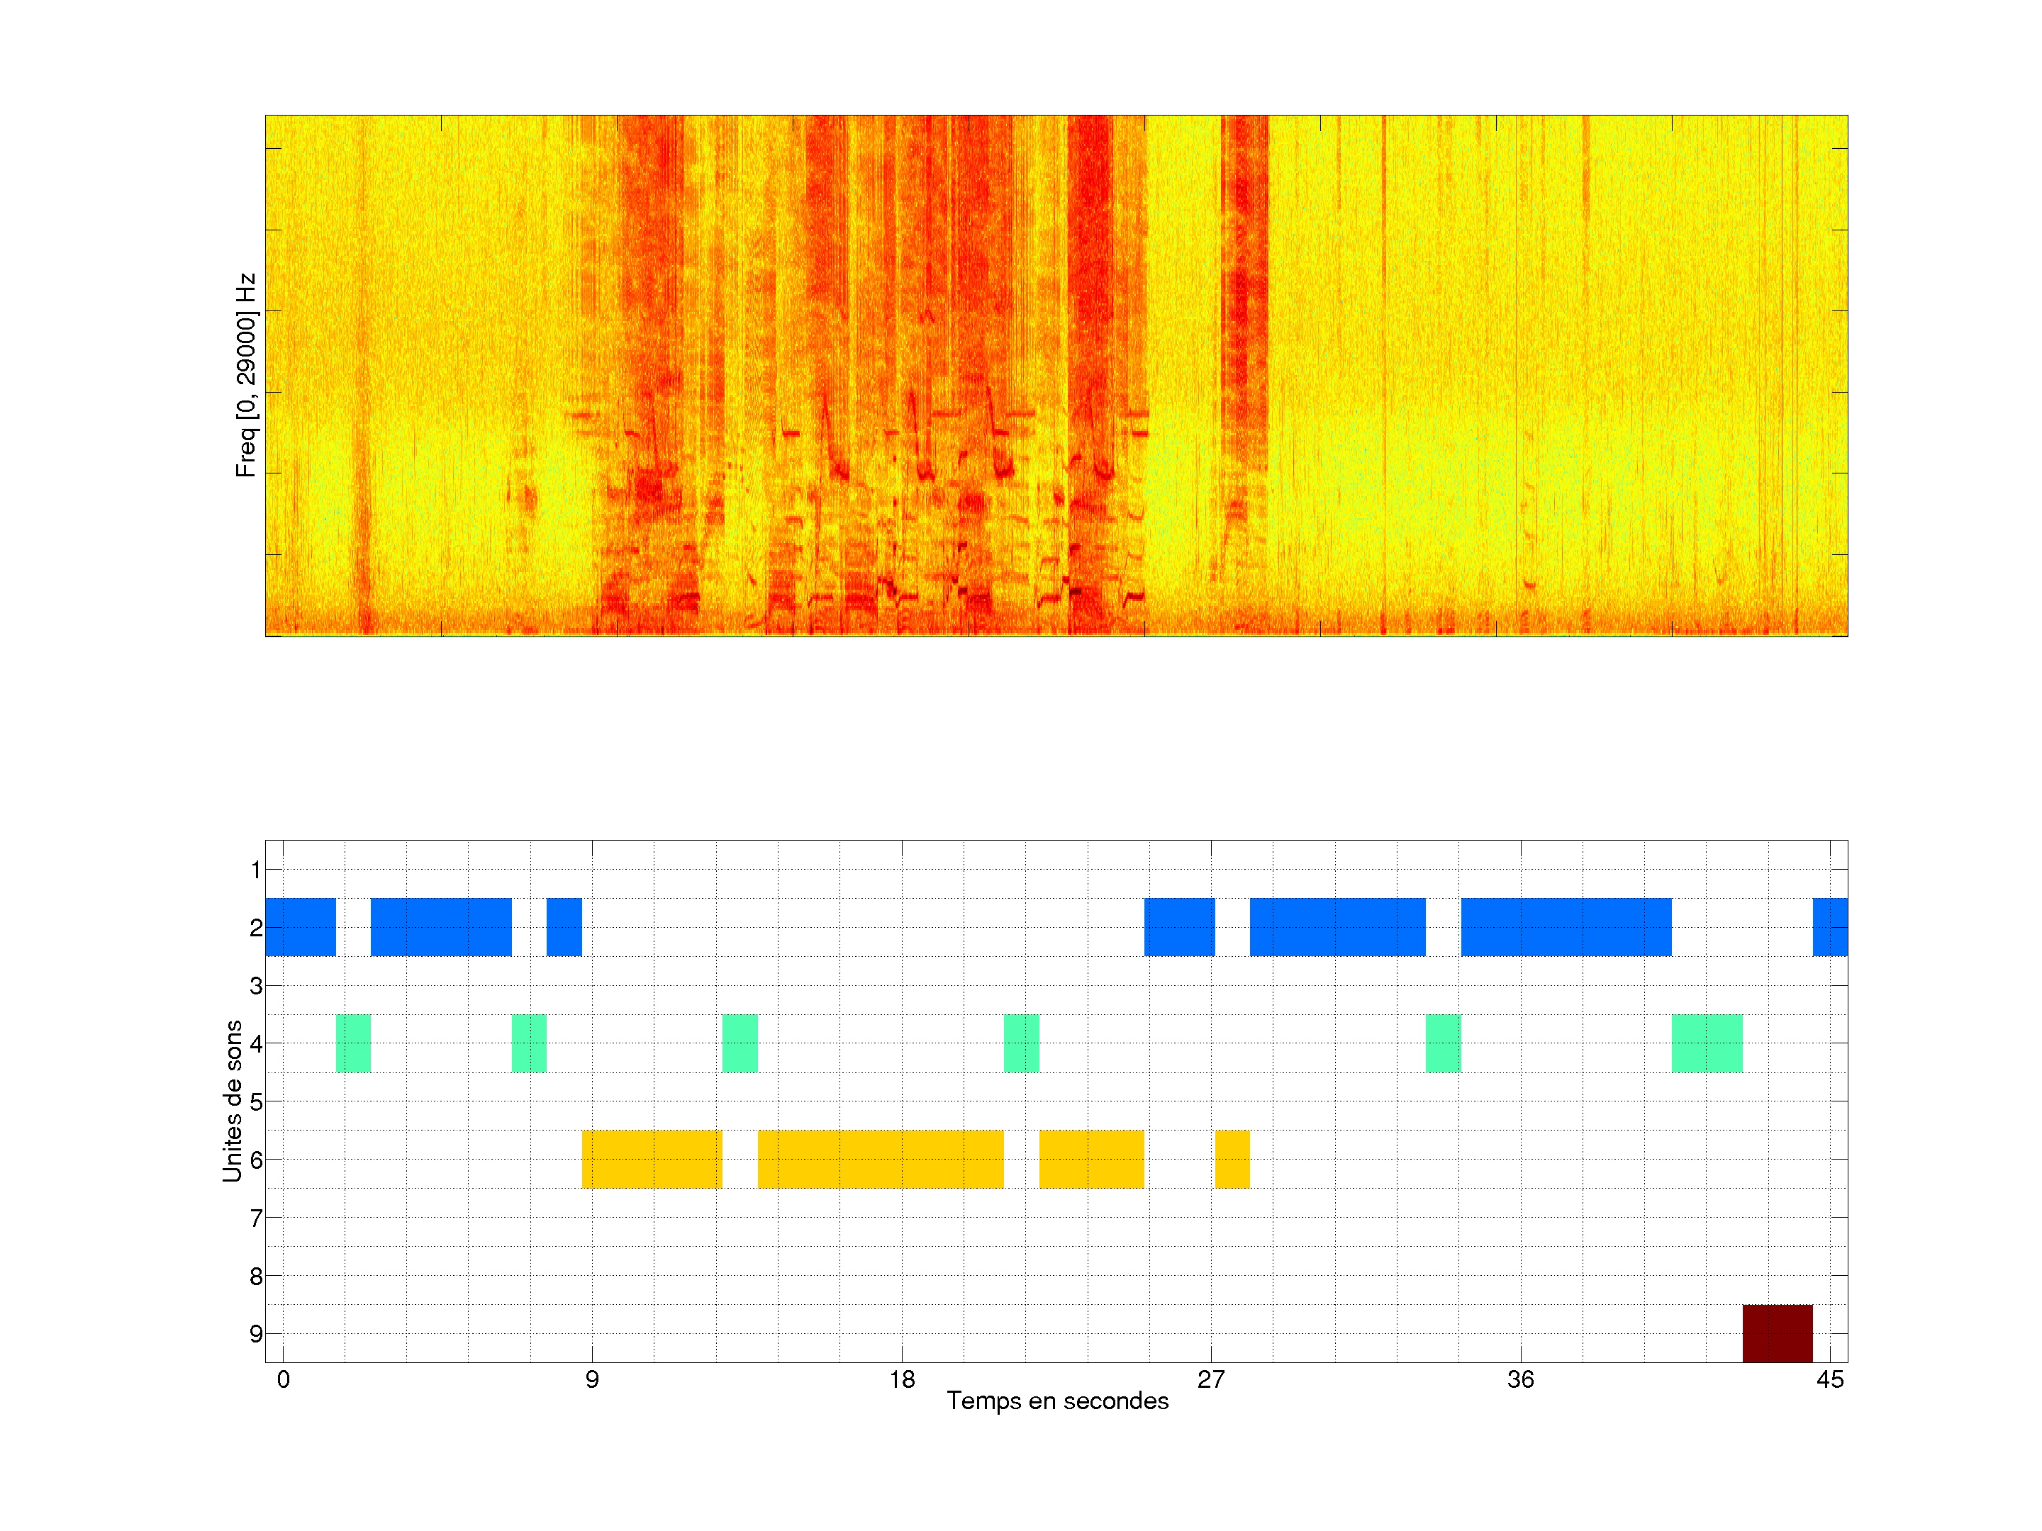Image resolution: width=2042 pixels, height=1531 pixels.
Task: Click the leftmost green block in row 4
Action: click(x=352, y=1043)
